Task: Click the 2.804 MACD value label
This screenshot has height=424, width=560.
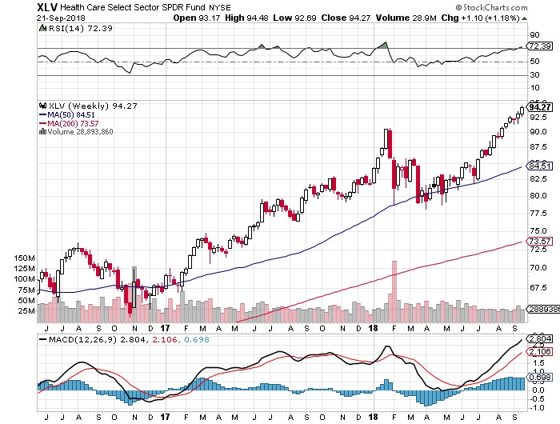Action: 540,339
